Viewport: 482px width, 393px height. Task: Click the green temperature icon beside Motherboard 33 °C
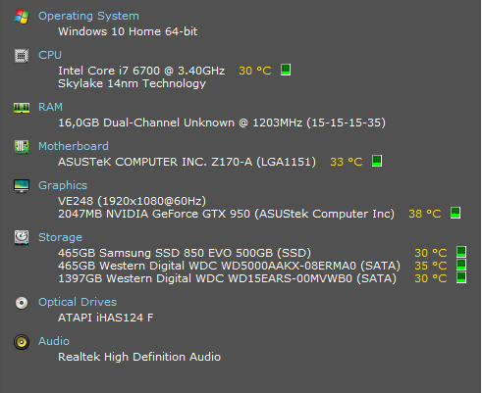[377, 161]
